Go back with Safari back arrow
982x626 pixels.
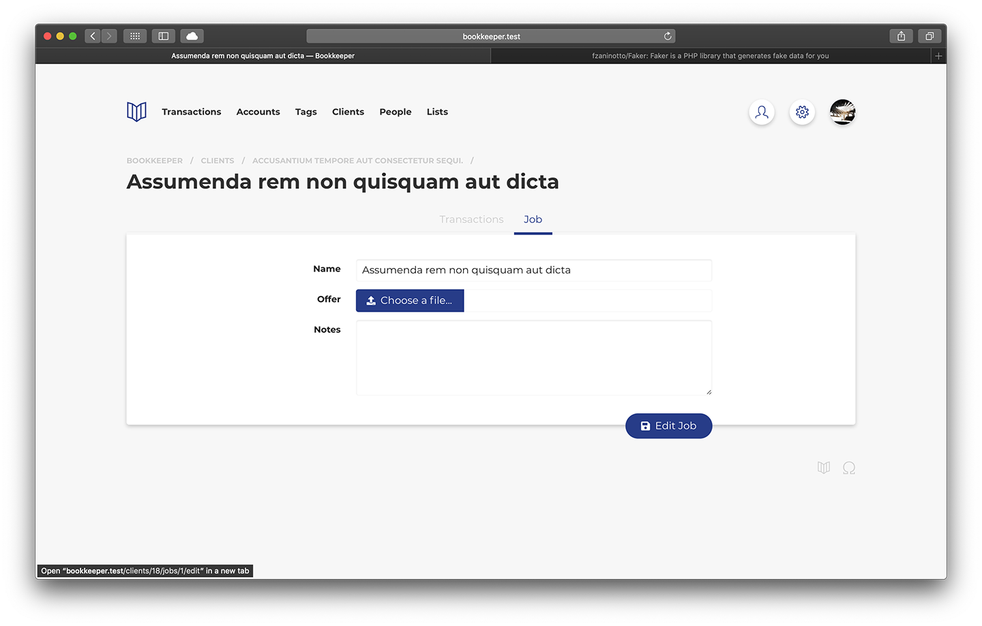click(93, 36)
